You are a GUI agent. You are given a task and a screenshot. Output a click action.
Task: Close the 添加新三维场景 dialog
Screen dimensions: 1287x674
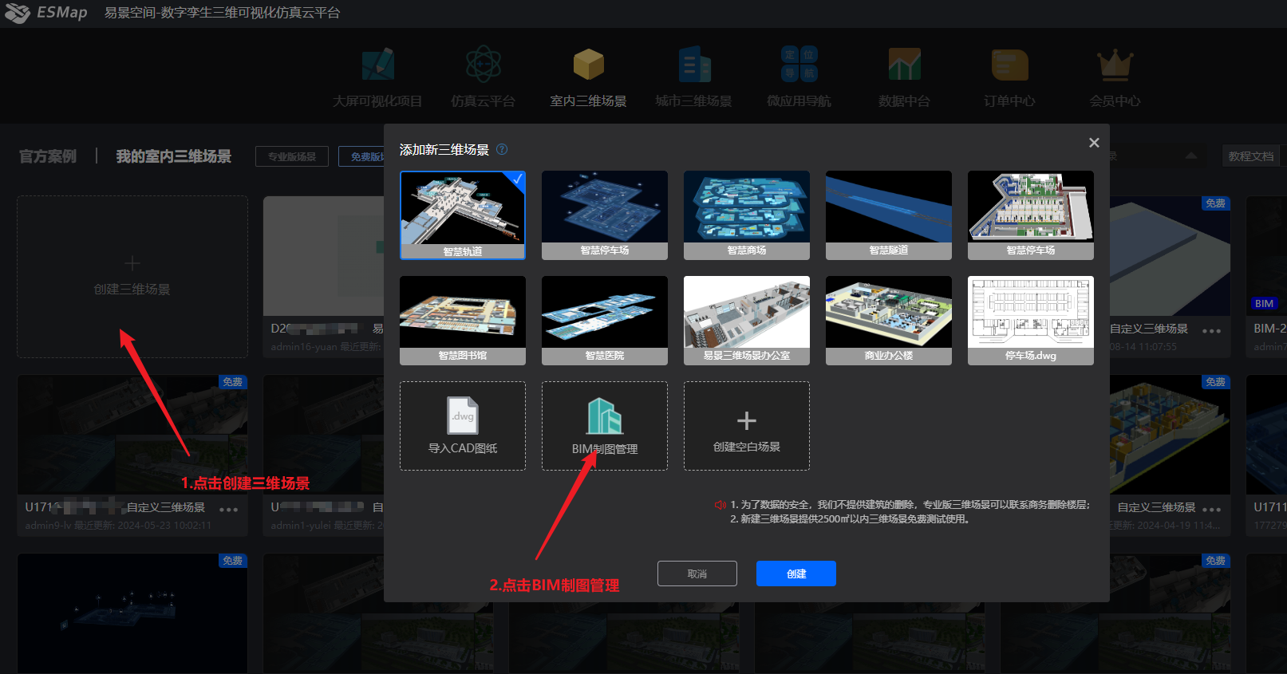coord(1094,143)
